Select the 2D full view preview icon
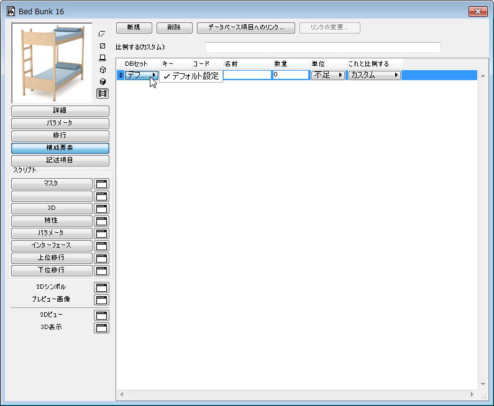 [102, 46]
